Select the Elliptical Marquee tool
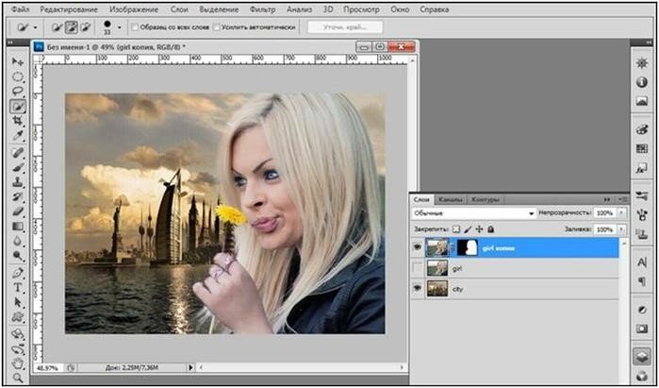Image resolution: width=659 pixels, height=388 pixels. pyautogui.click(x=18, y=77)
